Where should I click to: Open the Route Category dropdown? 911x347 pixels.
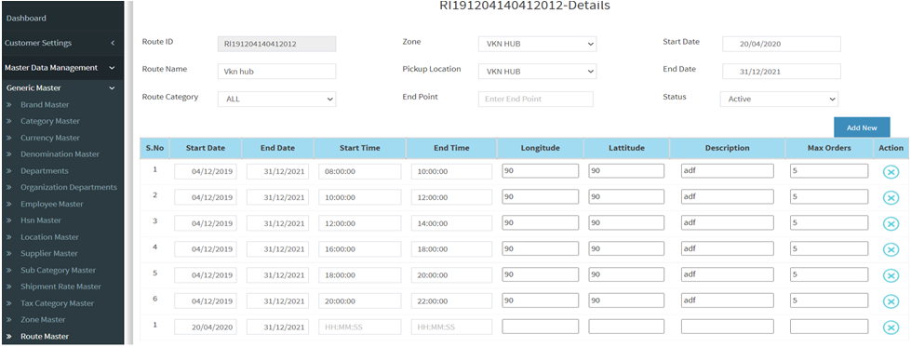pos(277,100)
